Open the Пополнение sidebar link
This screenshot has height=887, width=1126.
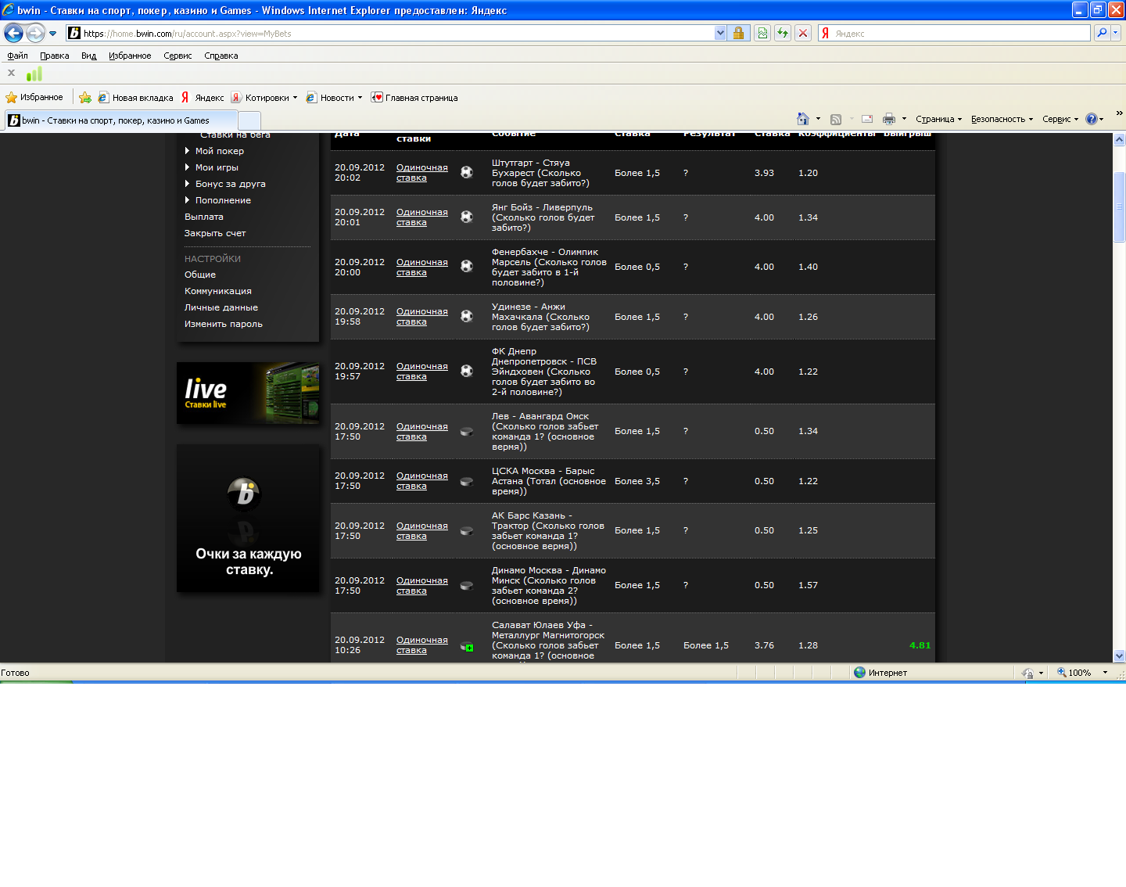(223, 200)
